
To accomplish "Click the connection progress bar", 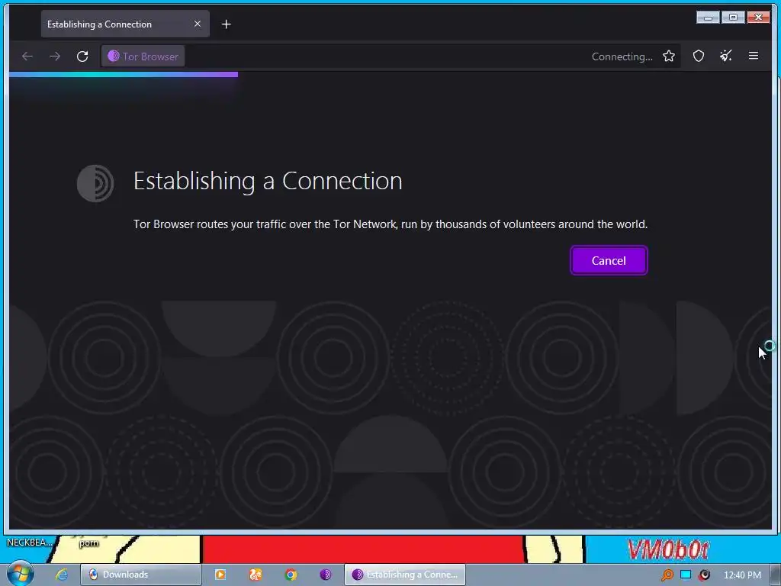I will coord(124,74).
